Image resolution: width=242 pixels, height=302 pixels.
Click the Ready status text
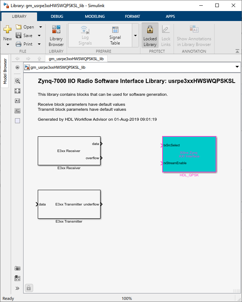pos(8,298)
